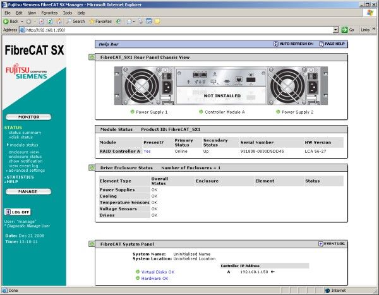Viewport: 379px width, 295px height.
Task: Click the Controller Module A status indicator
Action: click(x=201, y=112)
